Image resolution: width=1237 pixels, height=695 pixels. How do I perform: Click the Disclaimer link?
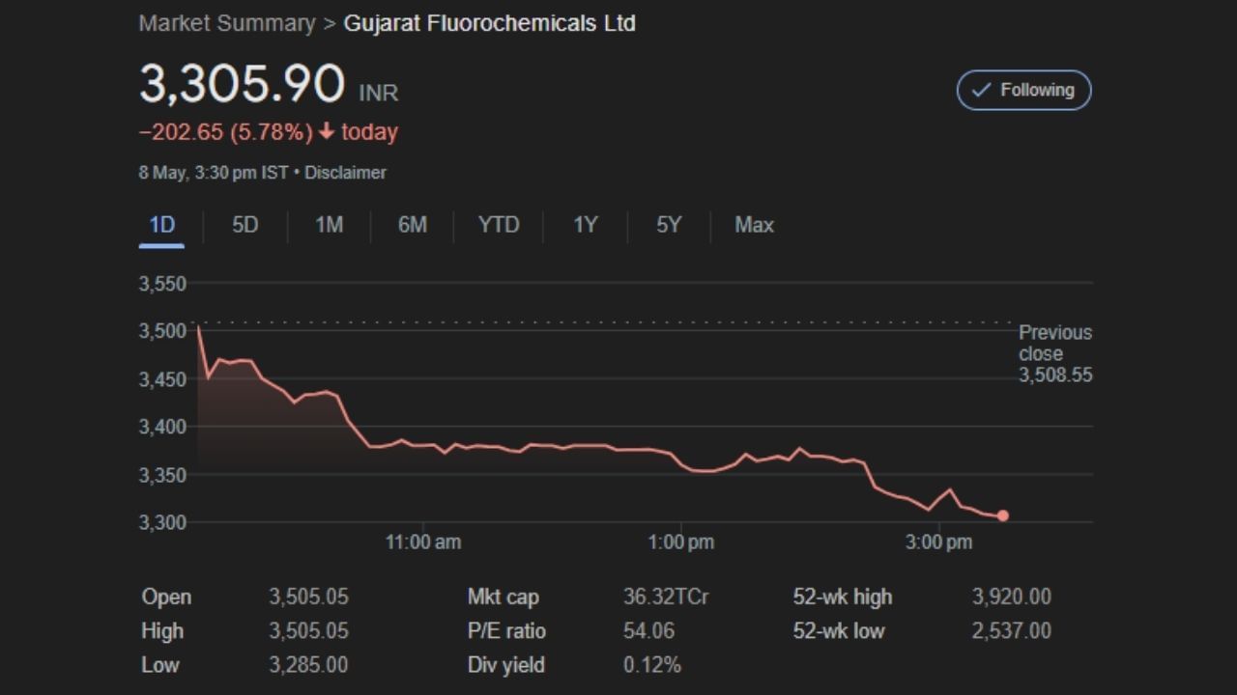tap(345, 173)
